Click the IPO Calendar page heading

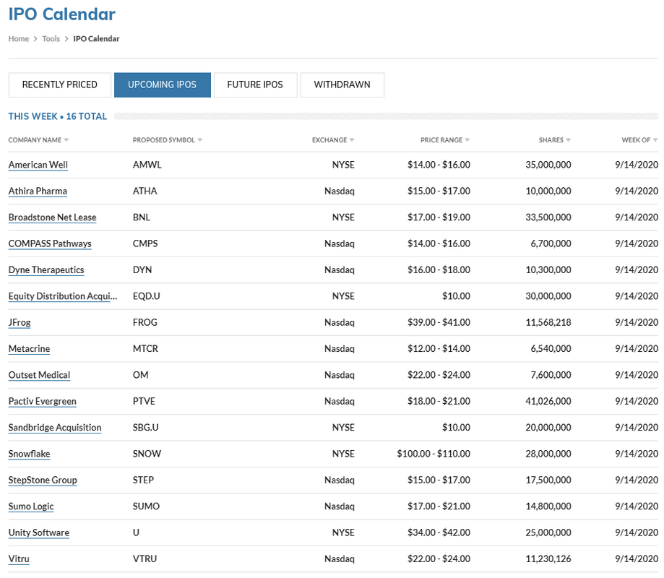[62, 14]
